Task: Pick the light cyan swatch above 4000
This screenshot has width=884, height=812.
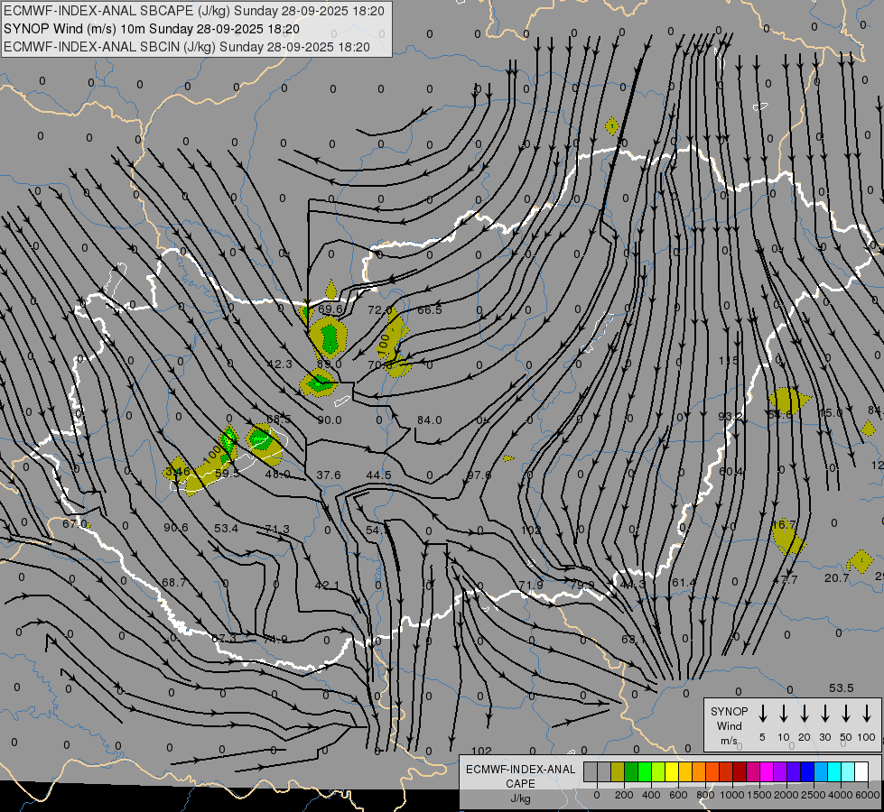Action: (848, 772)
